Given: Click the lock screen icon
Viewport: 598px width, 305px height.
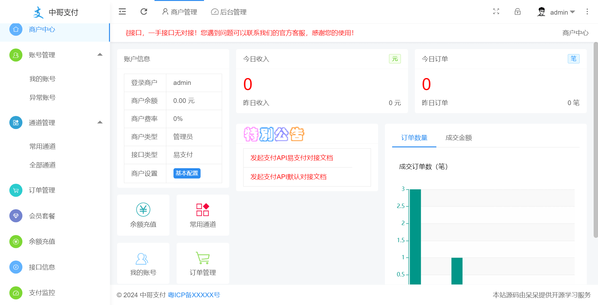Looking at the screenshot, I should tap(517, 12).
